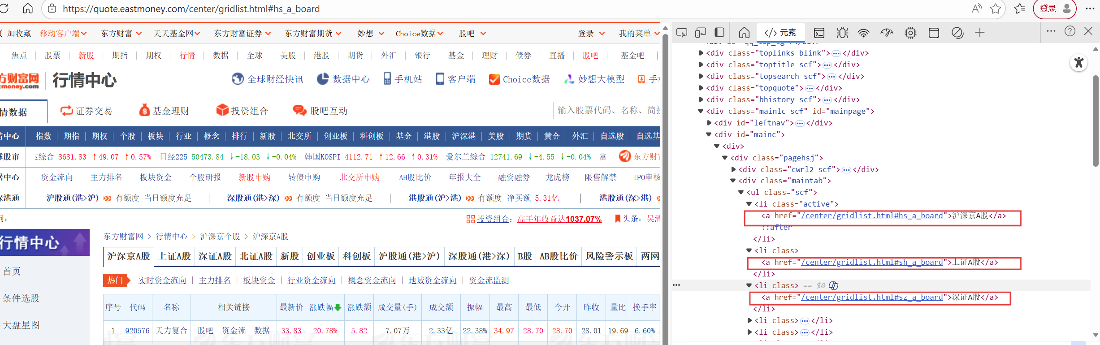This screenshot has height=345, width=1100.
Task: Open DevTools help question icon
Action: point(1070,31)
